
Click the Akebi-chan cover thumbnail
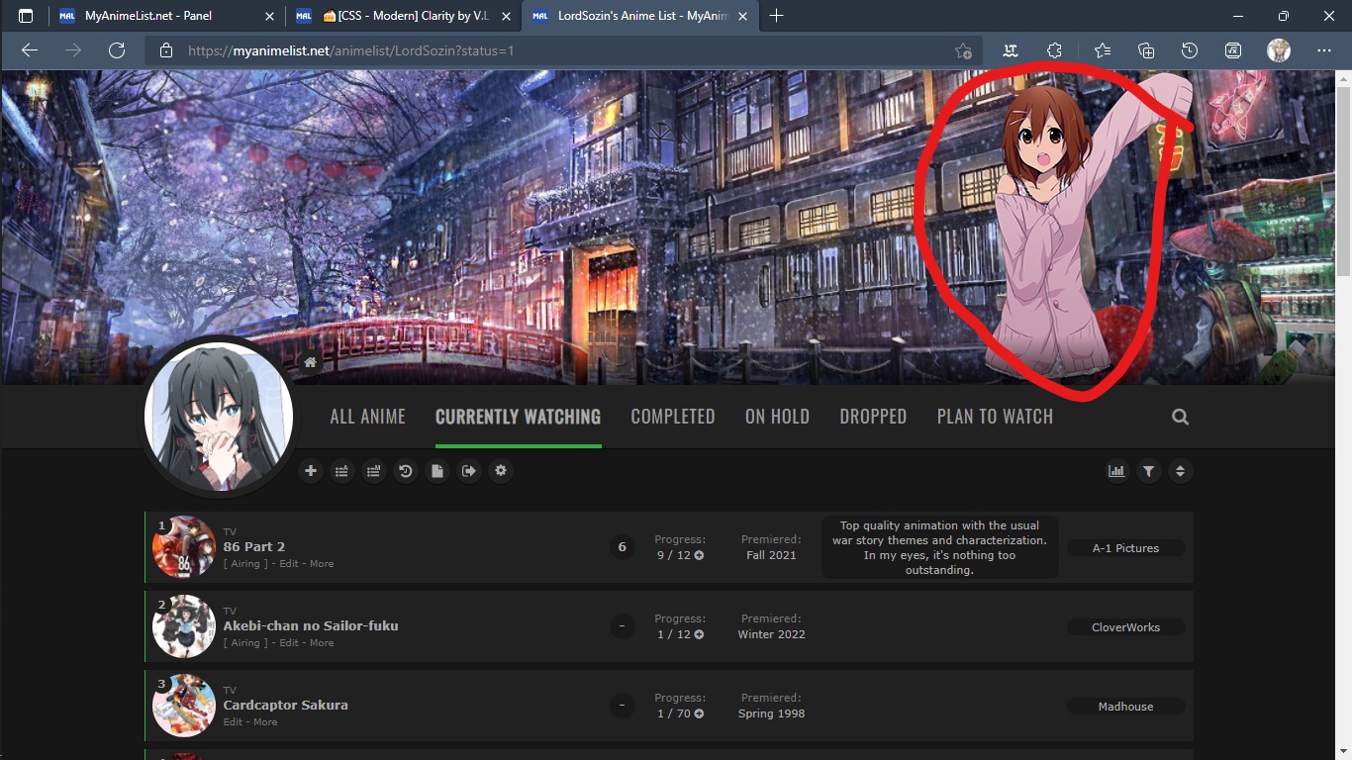point(184,626)
